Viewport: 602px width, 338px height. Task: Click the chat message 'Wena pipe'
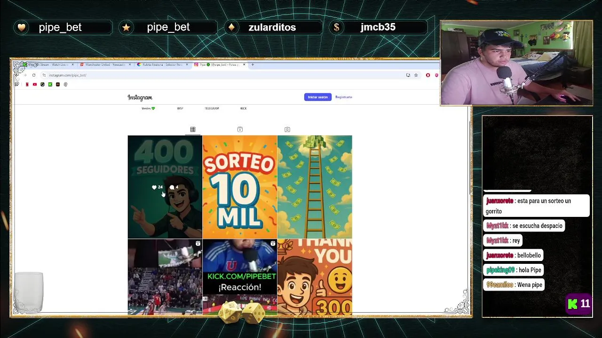point(514,285)
